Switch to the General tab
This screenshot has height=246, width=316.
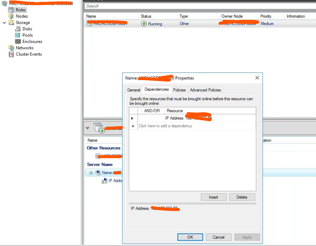134,90
